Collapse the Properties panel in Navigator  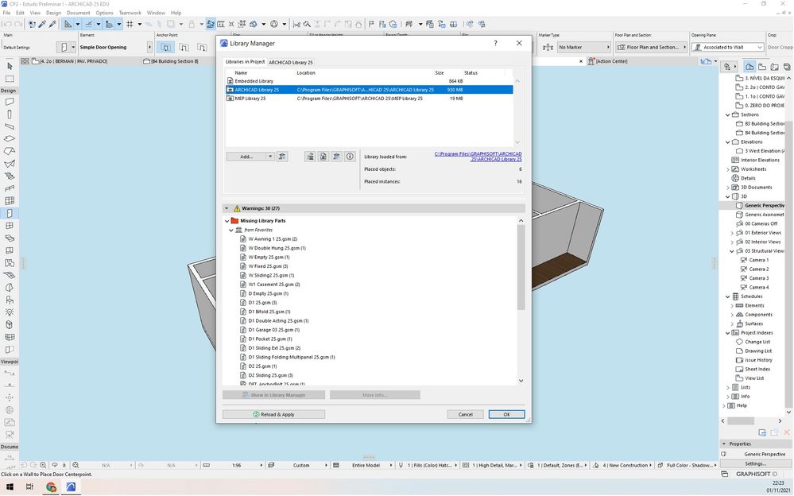(x=724, y=444)
